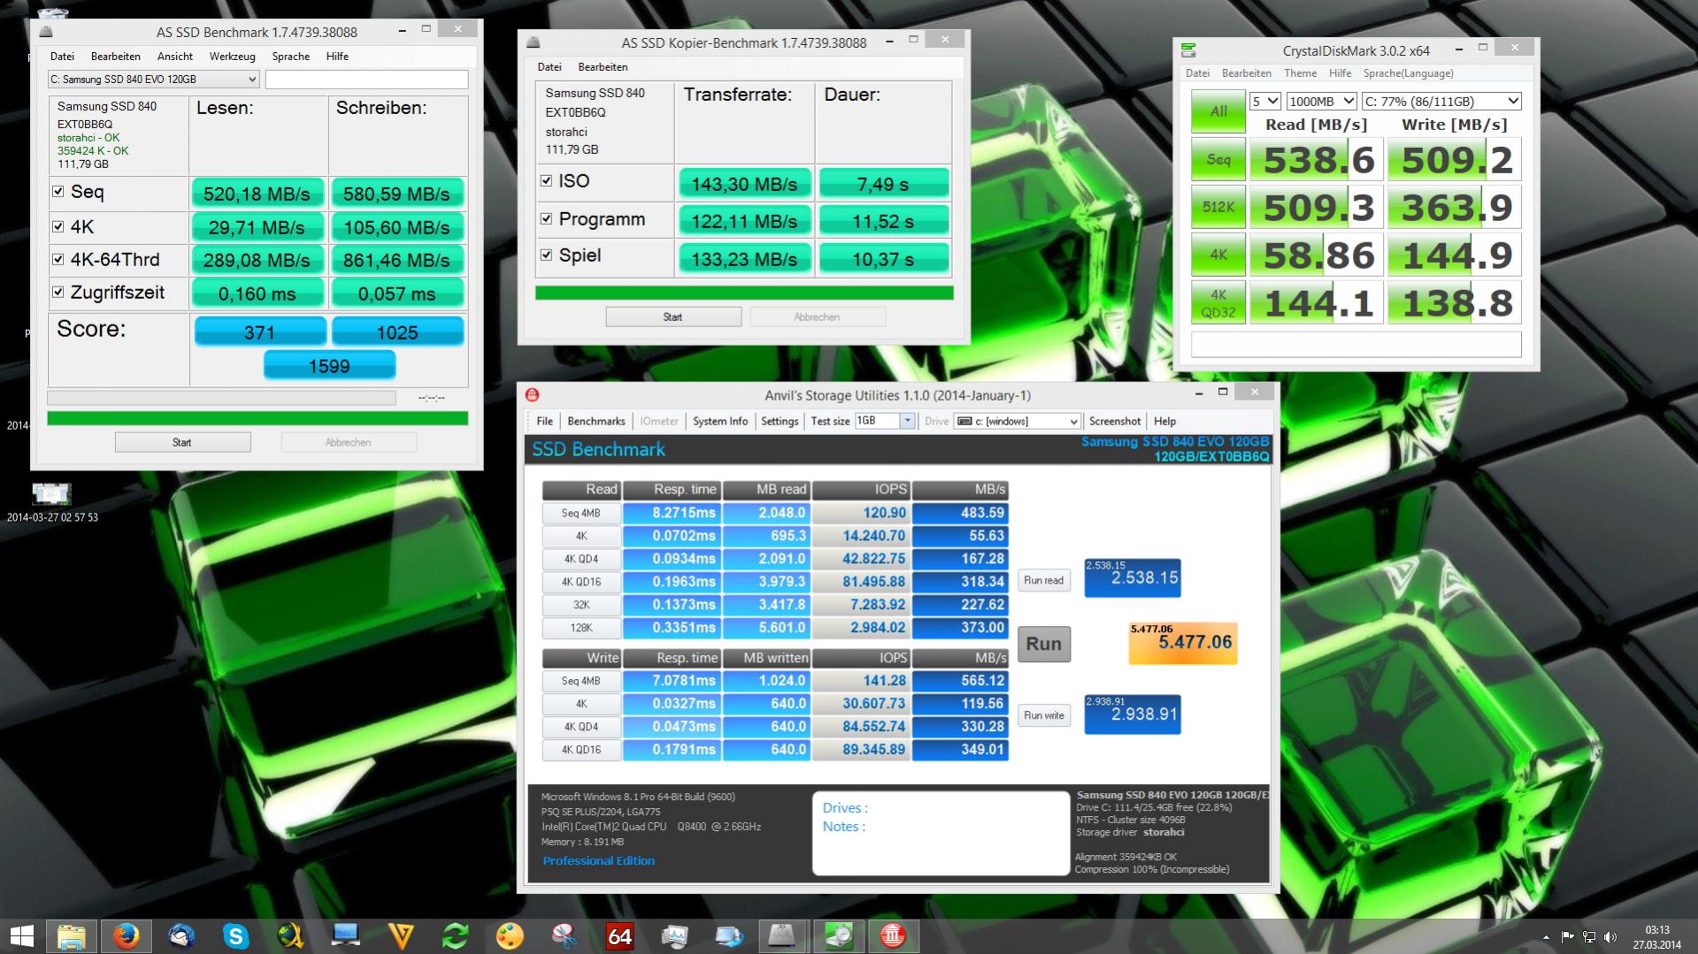Open the AS SSD drive selection dropdown

[153, 80]
